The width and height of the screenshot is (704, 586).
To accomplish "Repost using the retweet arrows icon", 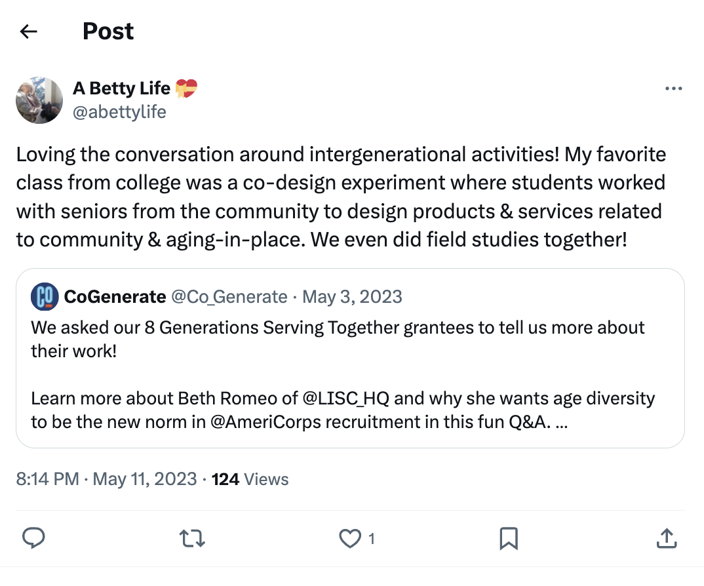I will pos(192,539).
